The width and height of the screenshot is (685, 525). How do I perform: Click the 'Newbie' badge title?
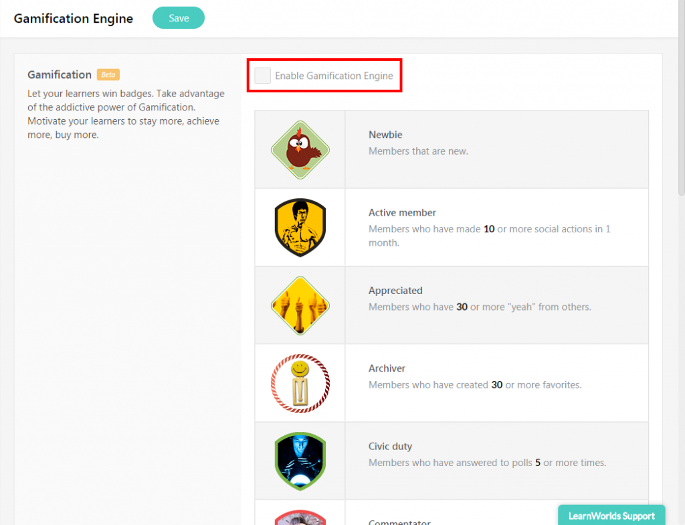click(385, 135)
